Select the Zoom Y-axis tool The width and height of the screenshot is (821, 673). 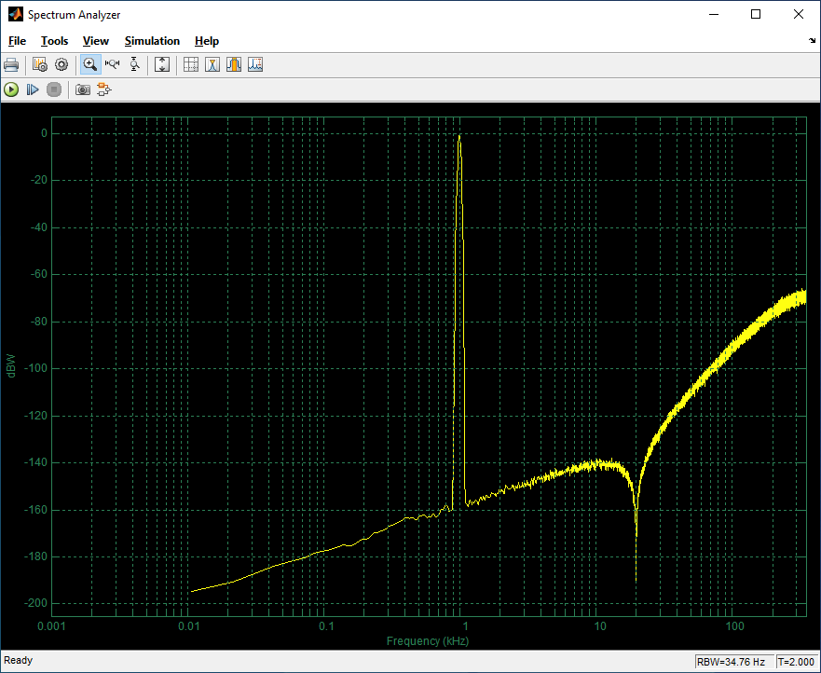click(135, 65)
